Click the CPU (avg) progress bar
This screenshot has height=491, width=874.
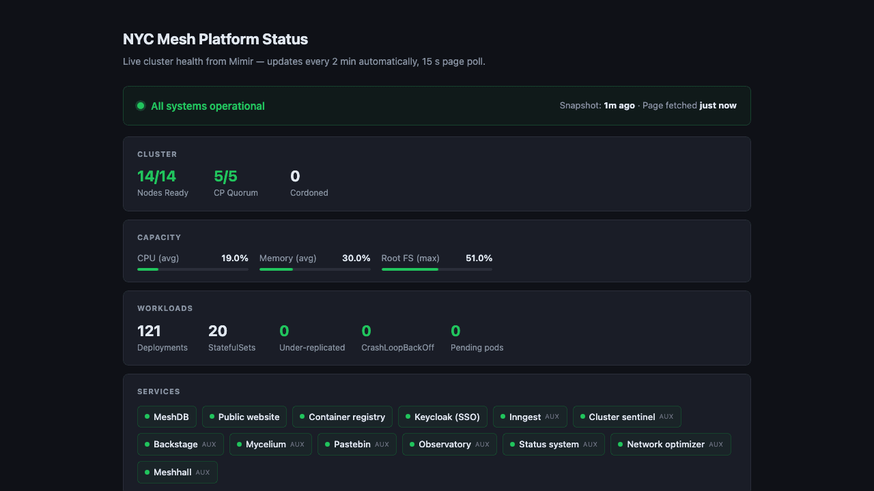[193, 269]
